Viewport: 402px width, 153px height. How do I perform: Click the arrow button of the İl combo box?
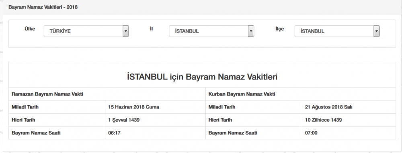coord(251,31)
